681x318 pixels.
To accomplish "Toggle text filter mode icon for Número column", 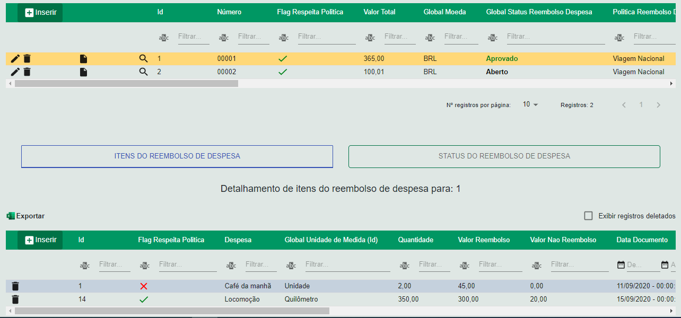I will point(224,38).
